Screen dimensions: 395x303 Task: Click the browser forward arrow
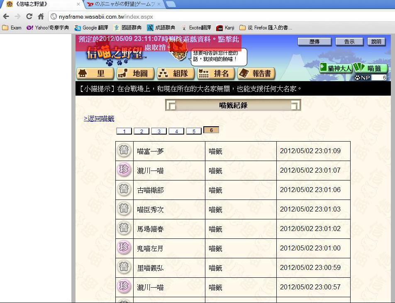(17, 17)
